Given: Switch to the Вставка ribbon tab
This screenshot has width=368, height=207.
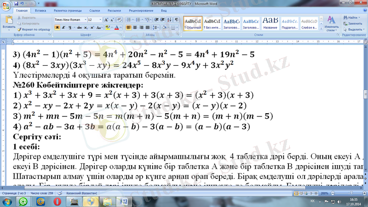Looking at the screenshot, I should [x=40, y=10].
